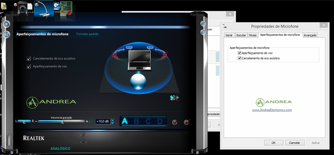The image size is (334, 155).
Task: Open the Avançado tab
Action: pos(310,35)
